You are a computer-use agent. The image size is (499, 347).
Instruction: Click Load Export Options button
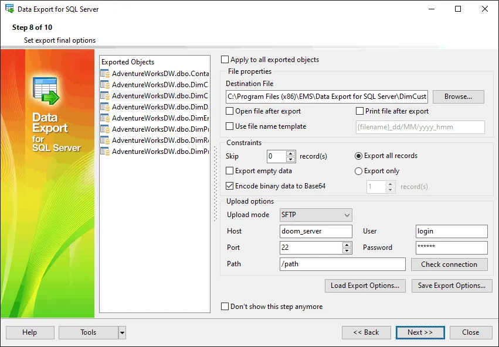pyautogui.click(x=365, y=286)
